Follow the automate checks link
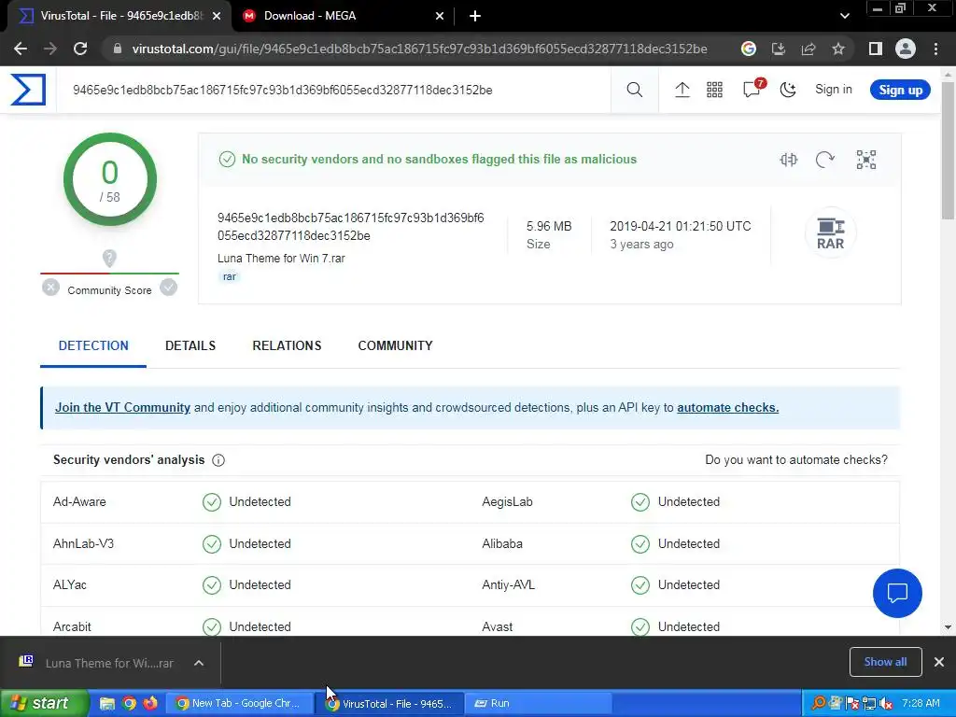Viewport: 956px width, 717px height. (x=728, y=407)
